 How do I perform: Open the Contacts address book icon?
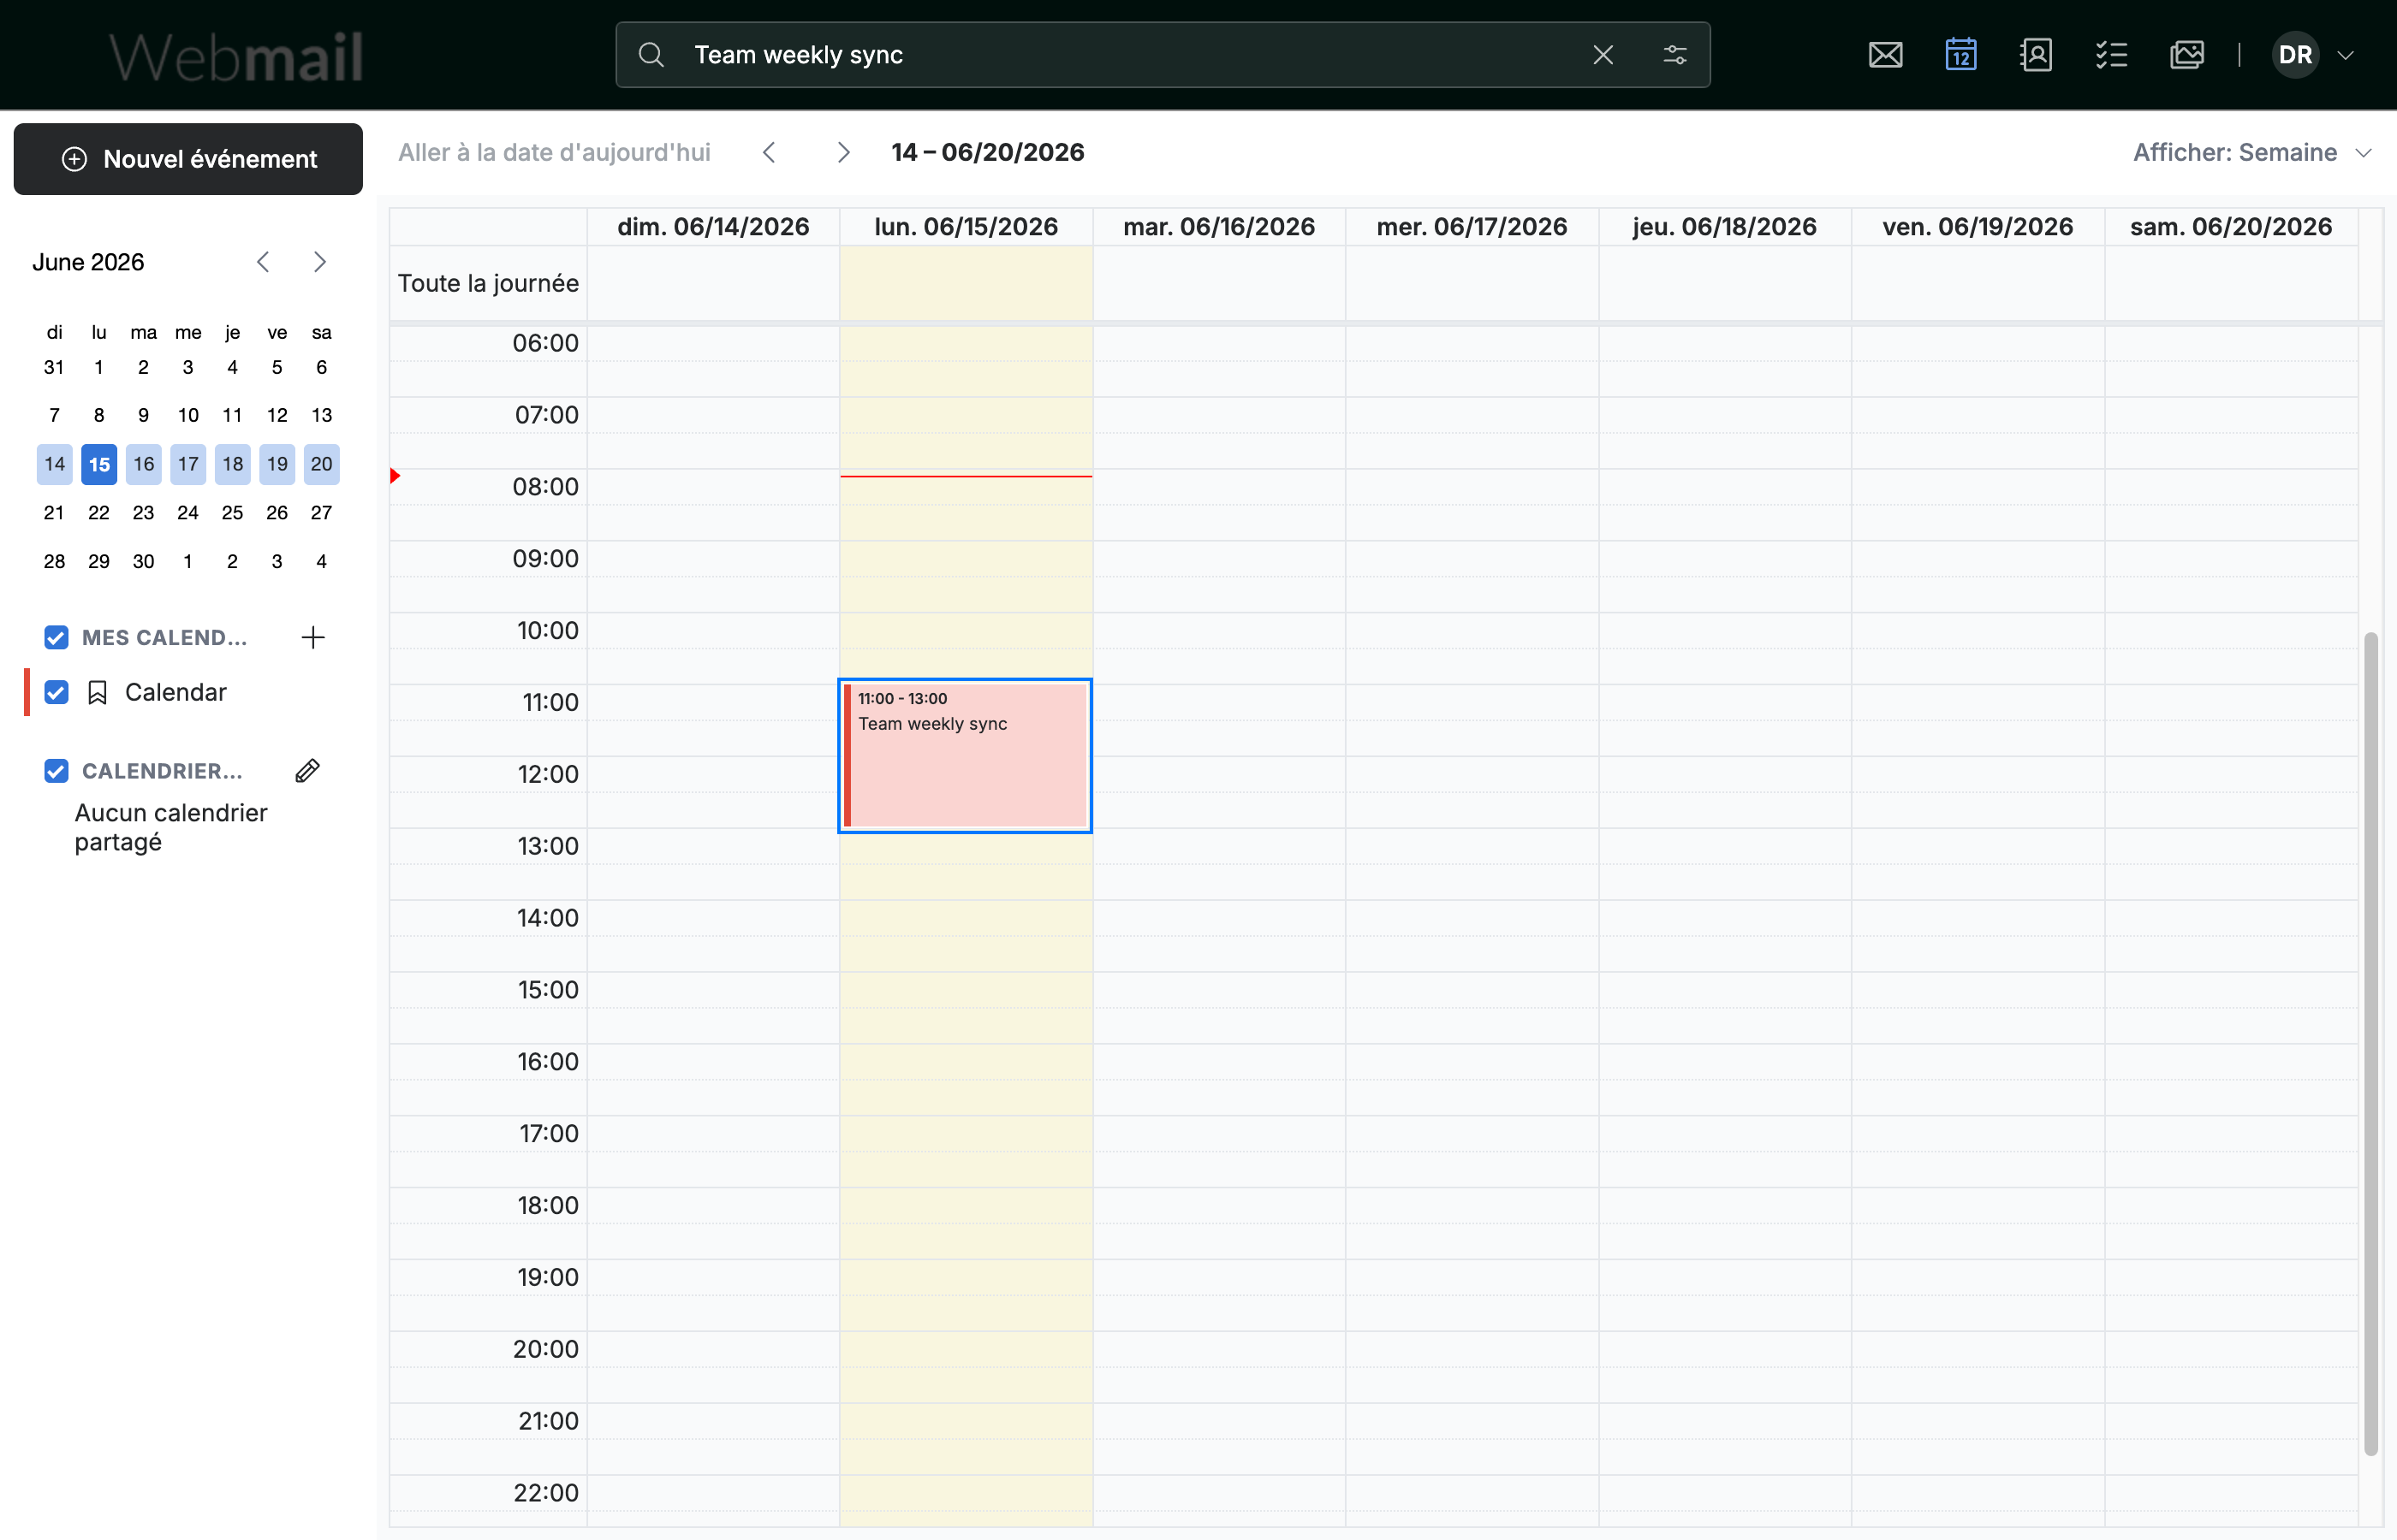click(2036, 55)
